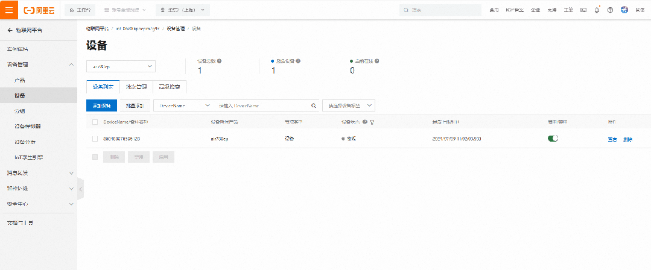Viewport: 651px width, 270px height.
Task: Open the account resources dropdown in the top bar
Action: (125, 10)
